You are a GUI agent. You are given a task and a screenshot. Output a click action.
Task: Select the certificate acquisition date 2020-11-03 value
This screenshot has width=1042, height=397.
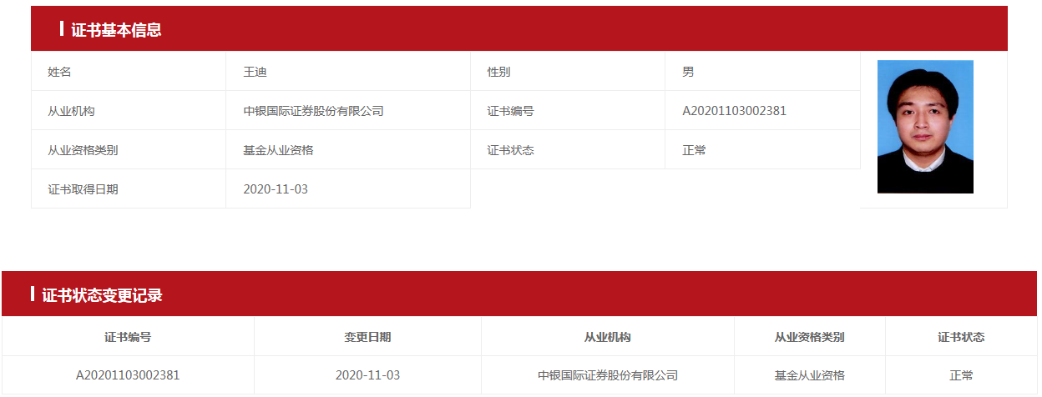click(276, 189)
